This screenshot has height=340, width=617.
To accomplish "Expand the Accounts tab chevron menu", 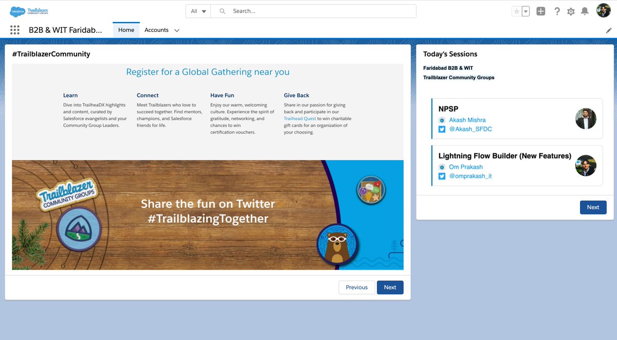I will point(177,30).
